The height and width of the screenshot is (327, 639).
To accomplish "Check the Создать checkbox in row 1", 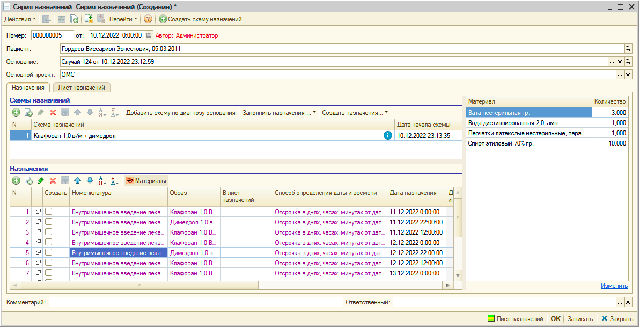I will (x=49, y=212).
